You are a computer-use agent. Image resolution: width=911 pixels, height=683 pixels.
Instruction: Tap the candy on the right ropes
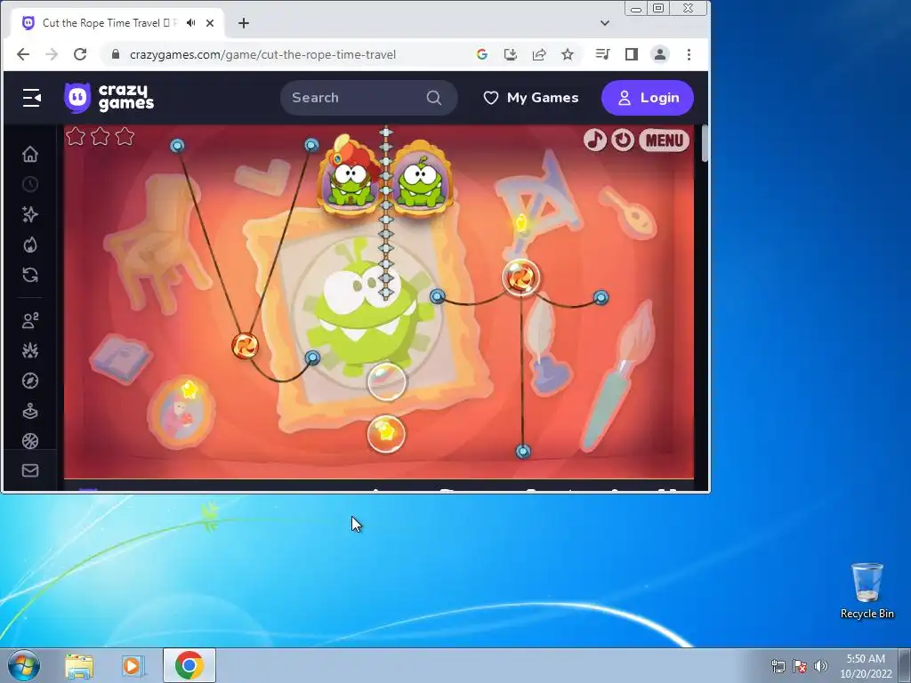[520, 277]
